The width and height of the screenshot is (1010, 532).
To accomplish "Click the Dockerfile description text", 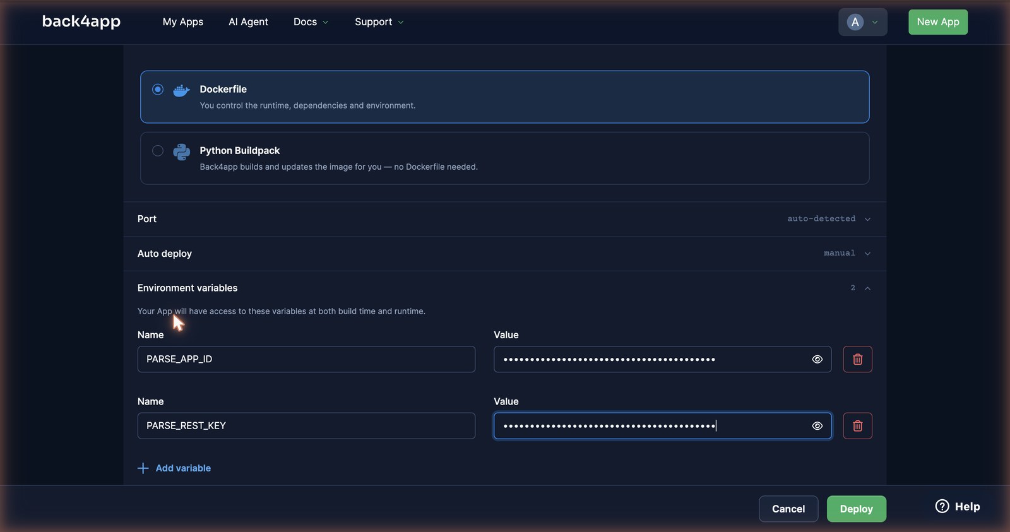I will 307,105.
